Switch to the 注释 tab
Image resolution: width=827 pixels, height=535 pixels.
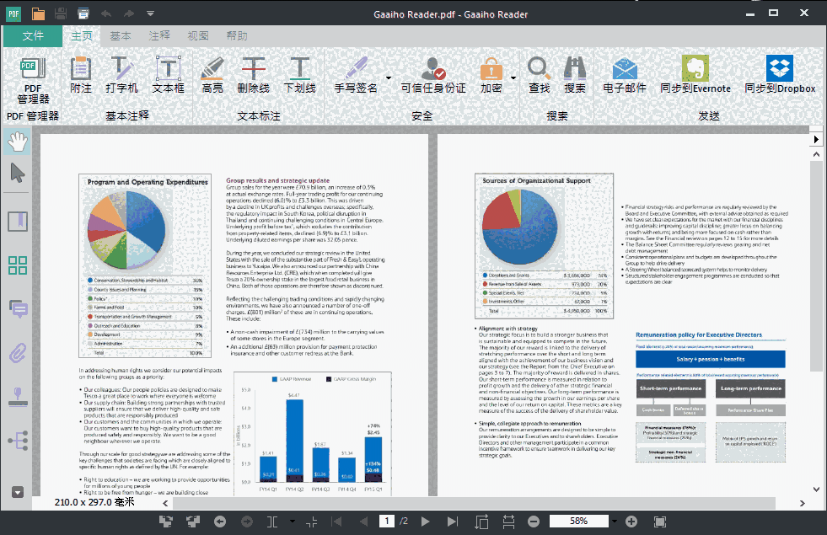[159, 36]
